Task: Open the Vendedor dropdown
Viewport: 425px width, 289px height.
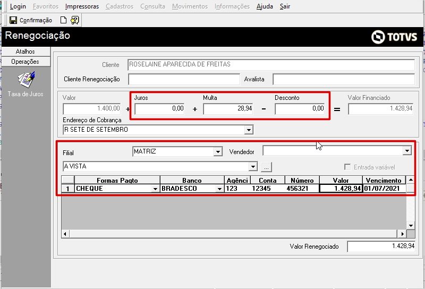Action: tap(407, 151)
